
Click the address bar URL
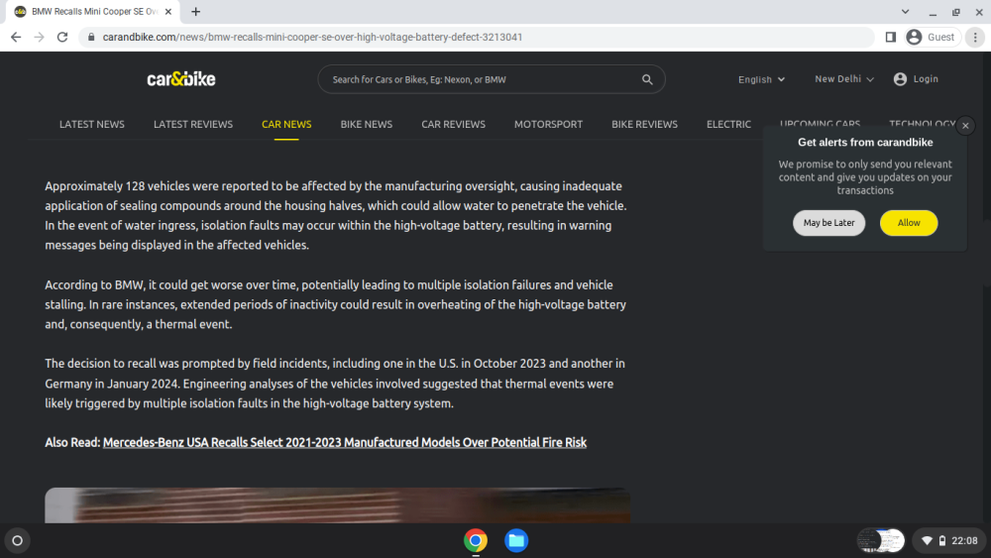click(x=312, y=38)
